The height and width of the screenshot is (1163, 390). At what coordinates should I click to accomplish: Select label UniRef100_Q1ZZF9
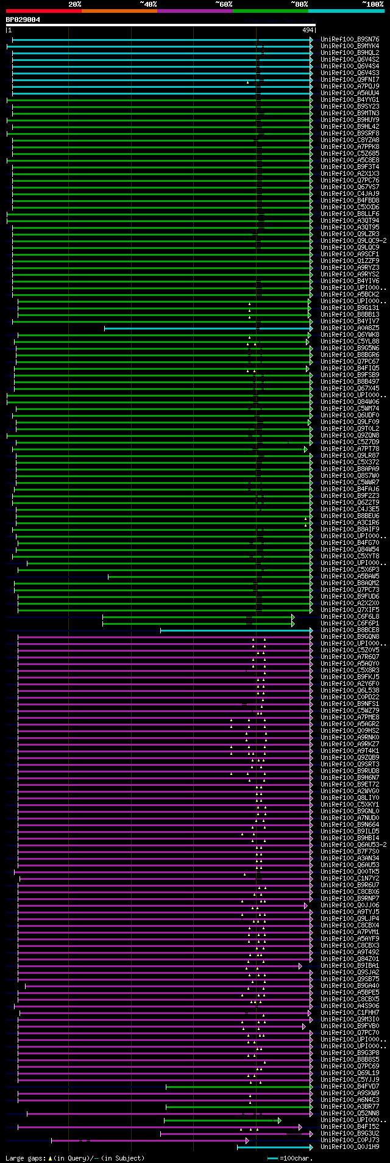coord(350,261)
